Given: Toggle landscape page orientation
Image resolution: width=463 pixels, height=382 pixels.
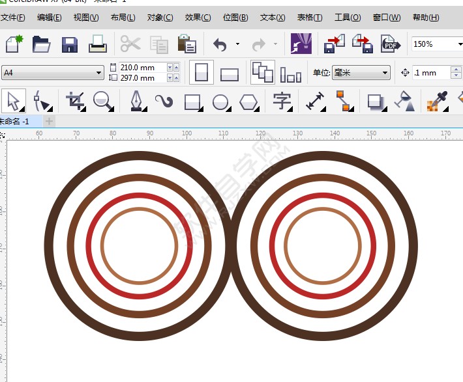Looking at the screenshot, I should click(229, 73).
